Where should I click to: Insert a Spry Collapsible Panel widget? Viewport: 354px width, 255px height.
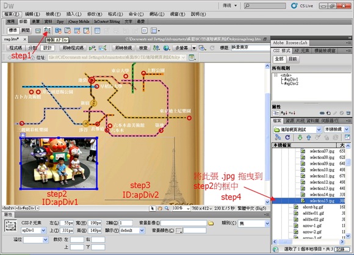86,31
